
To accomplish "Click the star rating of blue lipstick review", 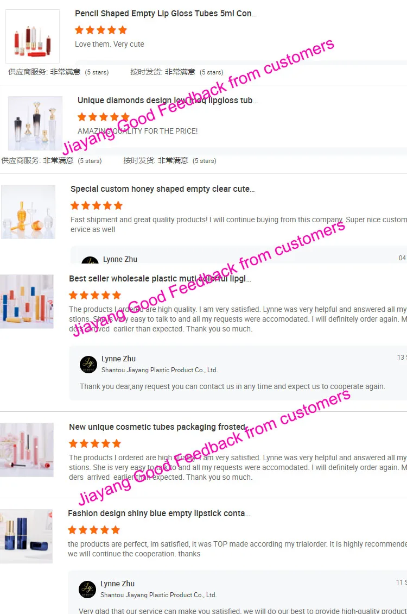I will click(94, 530).
